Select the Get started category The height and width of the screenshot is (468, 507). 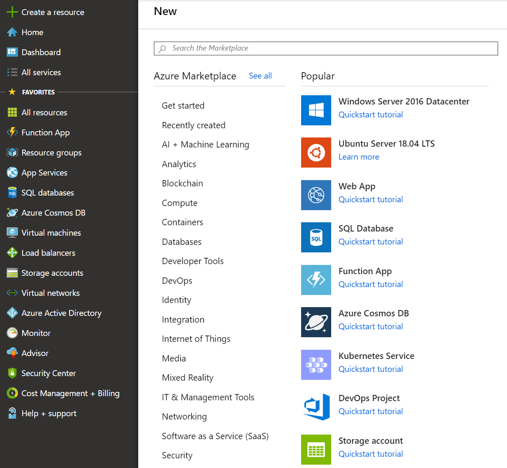click(183, 106)
